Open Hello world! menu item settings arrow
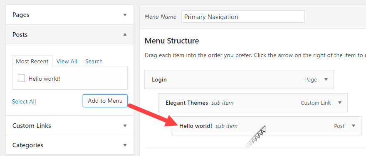 354,126
